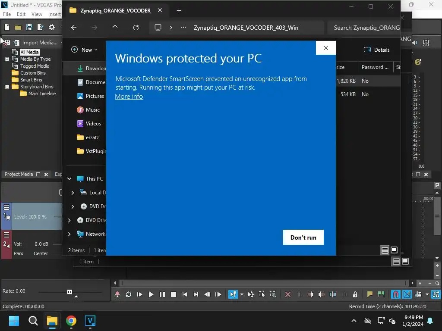Open track 2 hamburger menu
442x331 pixels.
pos(6,235)
